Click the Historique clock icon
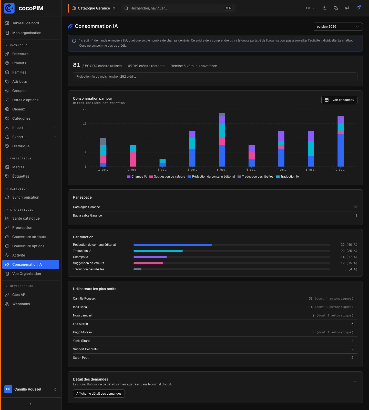369x410 pixels. (x=7, y=146)
